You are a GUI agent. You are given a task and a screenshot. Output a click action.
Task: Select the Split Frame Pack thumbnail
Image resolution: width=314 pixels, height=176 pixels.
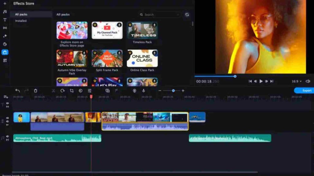pos(107,58)
